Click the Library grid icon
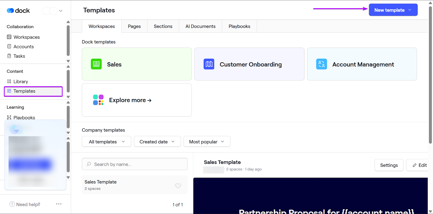The width and height of the screenshot is (433, 214). tap(9, 81)
